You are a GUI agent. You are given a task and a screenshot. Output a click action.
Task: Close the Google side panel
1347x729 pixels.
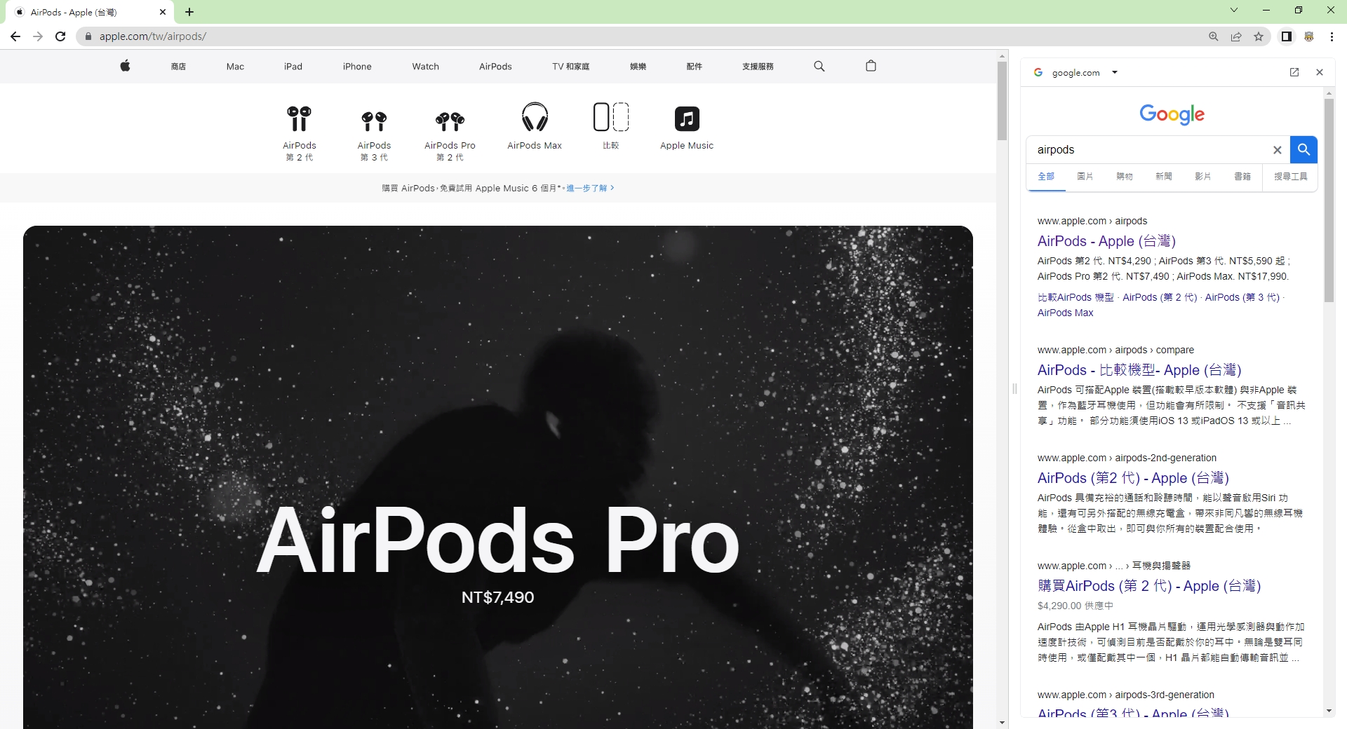1320,72
